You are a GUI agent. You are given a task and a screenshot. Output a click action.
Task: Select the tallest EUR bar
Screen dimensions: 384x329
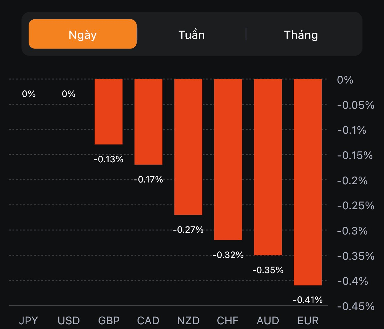pyautogui.click(x=308, y=182)
